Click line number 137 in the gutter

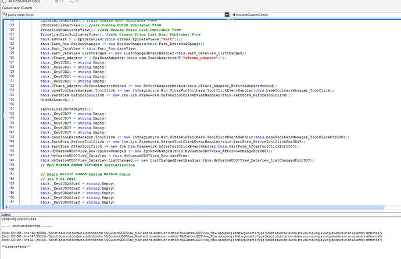(x=12, y=109)
